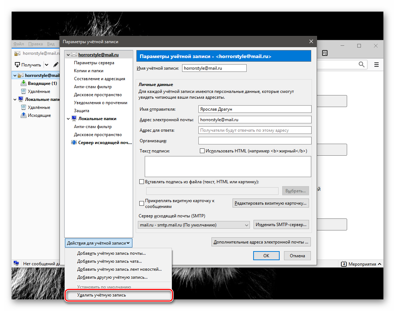Select Анти-спам фильтр under Локальные папки
This screenshot has width=395, height=311.
(x=93, y=127)
